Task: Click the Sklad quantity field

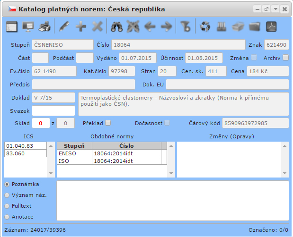Action: pos(41,123)
